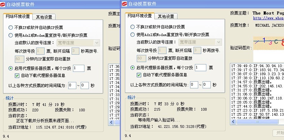Select 不换IP radio button in left window
284x140 pixels.
click(x=11, y=27)
